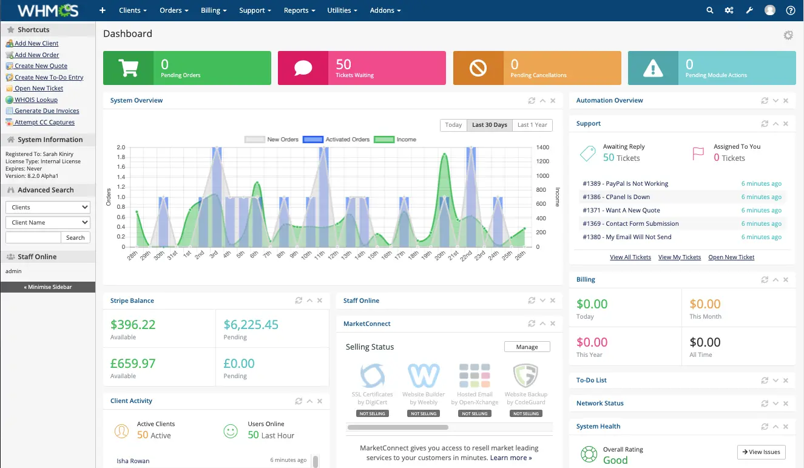Click the dashboard settings gear icon
Viewport: 804px width, 468px height.
pos(788,35)
